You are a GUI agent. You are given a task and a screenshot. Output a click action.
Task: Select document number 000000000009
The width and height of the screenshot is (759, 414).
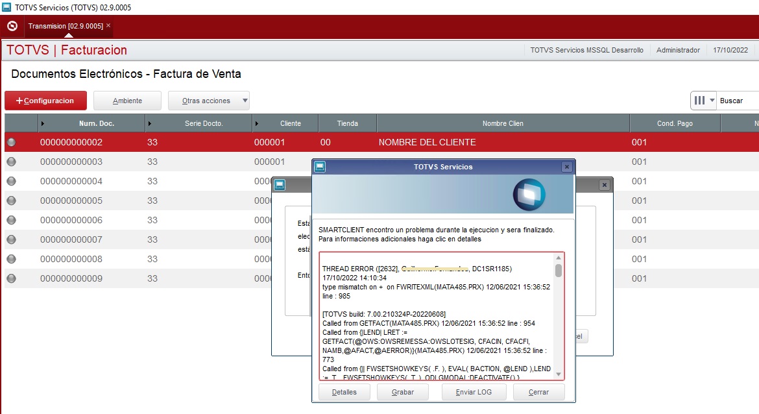pos(71,278)
